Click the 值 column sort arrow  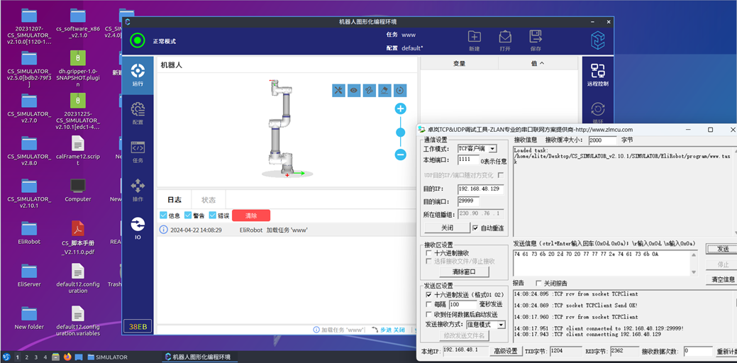[x=542, y=64]
